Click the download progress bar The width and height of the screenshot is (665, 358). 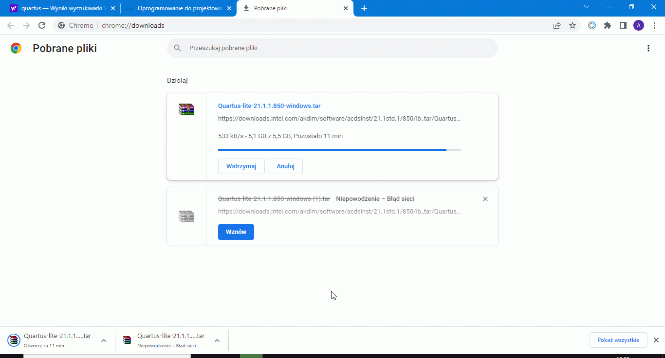pyautogui.click(x=339, y=150)
